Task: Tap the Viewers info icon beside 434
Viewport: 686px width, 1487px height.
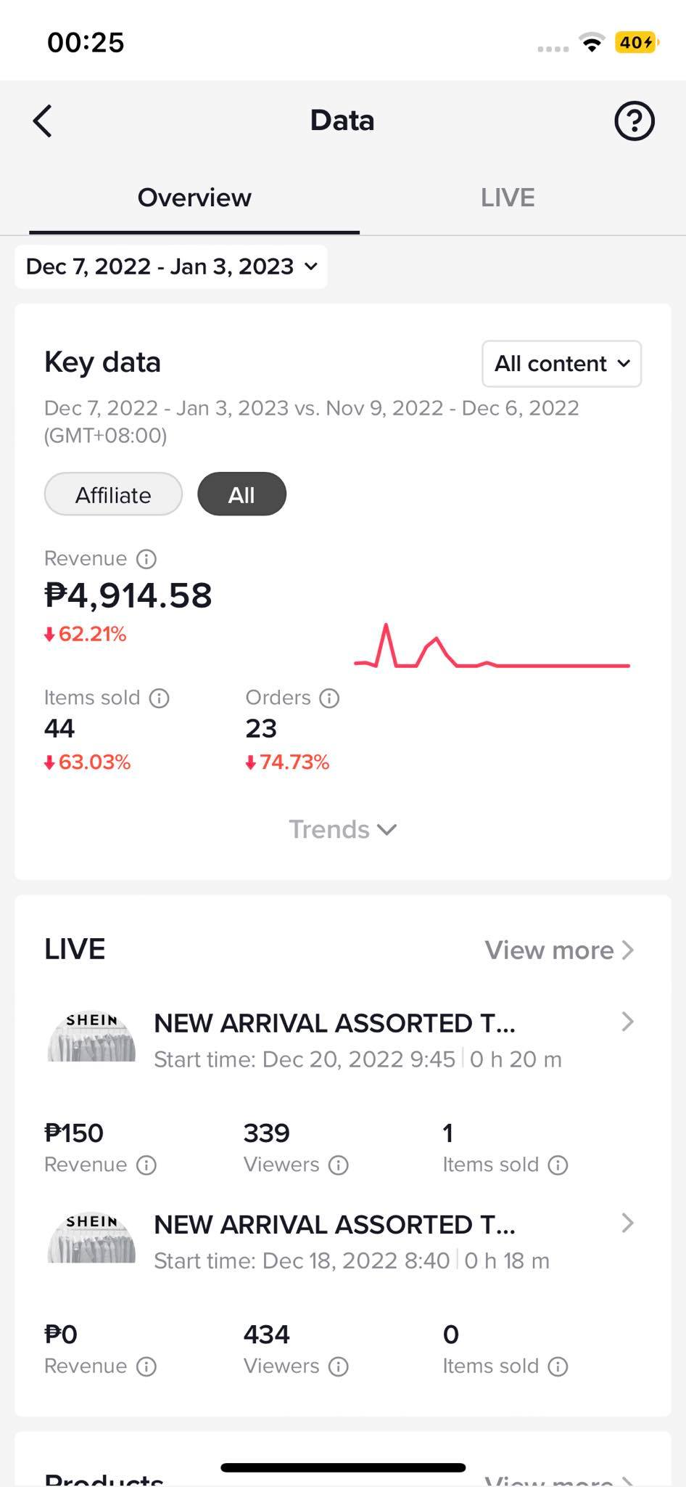Action: click(x=338, y=1366)
